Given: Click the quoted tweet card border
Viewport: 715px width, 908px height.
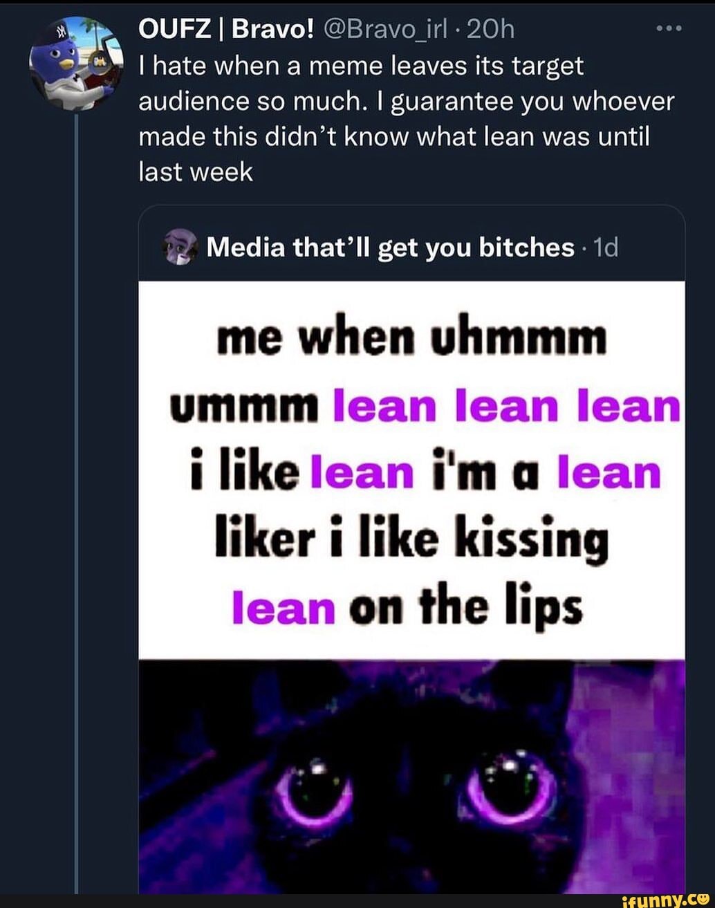Looking at the screenshot, I should tap(145, 484).
